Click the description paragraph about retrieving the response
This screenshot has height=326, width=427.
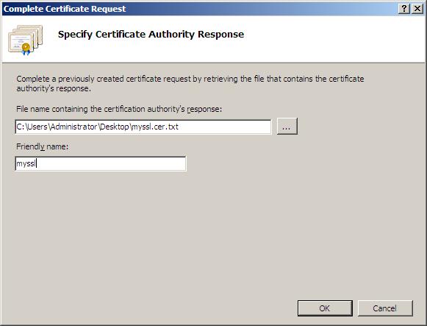(190, 83)
